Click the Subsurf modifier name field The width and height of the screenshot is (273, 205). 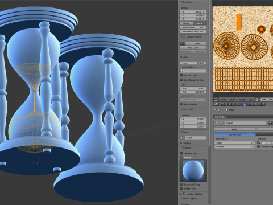246,123
